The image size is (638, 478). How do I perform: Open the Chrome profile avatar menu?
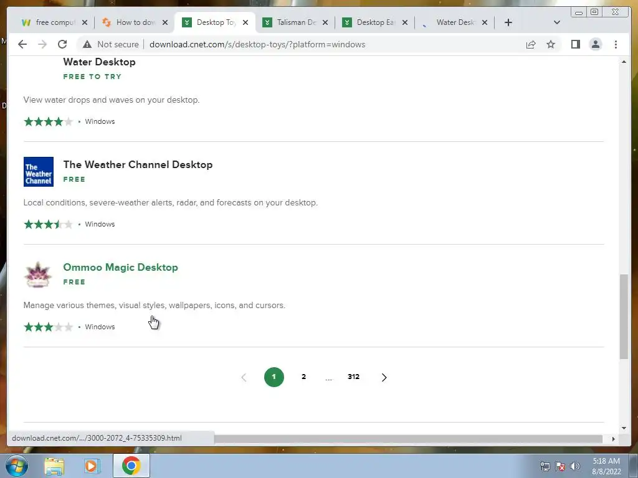click(595, 44)
